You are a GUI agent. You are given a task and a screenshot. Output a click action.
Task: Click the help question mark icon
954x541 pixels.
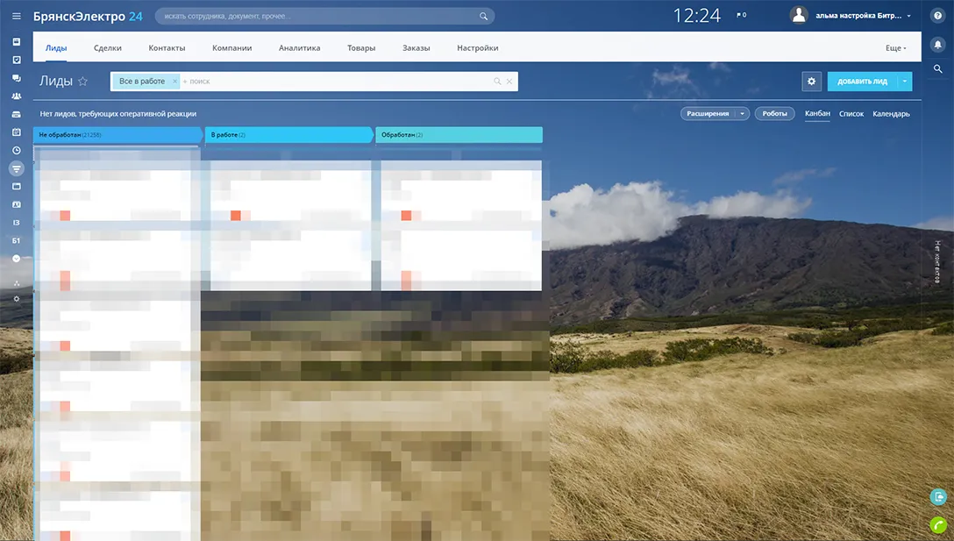[x=937, y=16]
